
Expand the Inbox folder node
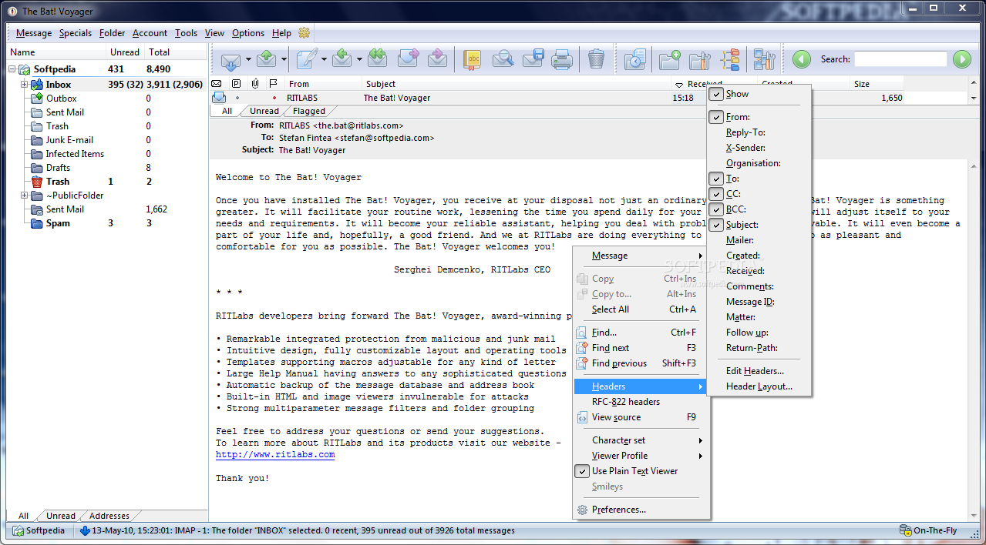[25, 85]
